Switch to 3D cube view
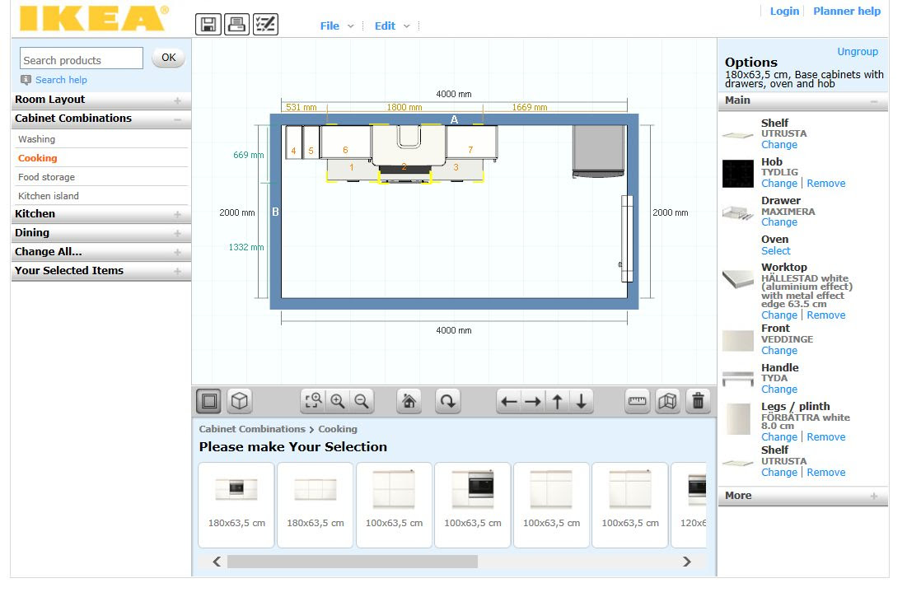 239,402
